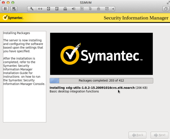170x139 pixels.
Task: Click the CD/DVD drive icon
Action: tap(65, 9)
